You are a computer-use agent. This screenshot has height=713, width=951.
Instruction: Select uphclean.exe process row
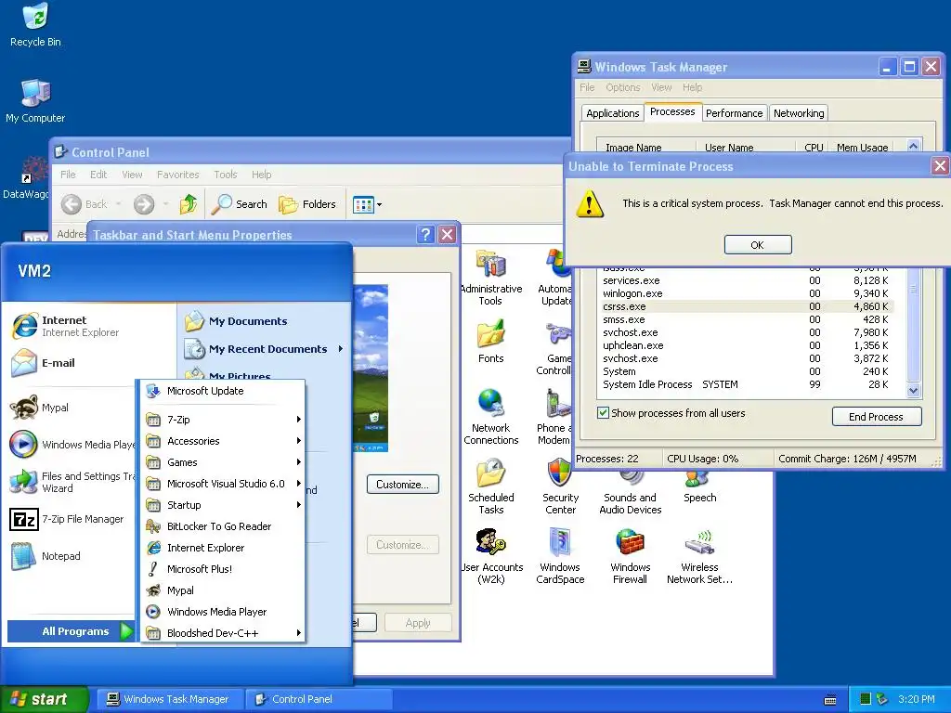pyautogui.click(x=746, y=345)
